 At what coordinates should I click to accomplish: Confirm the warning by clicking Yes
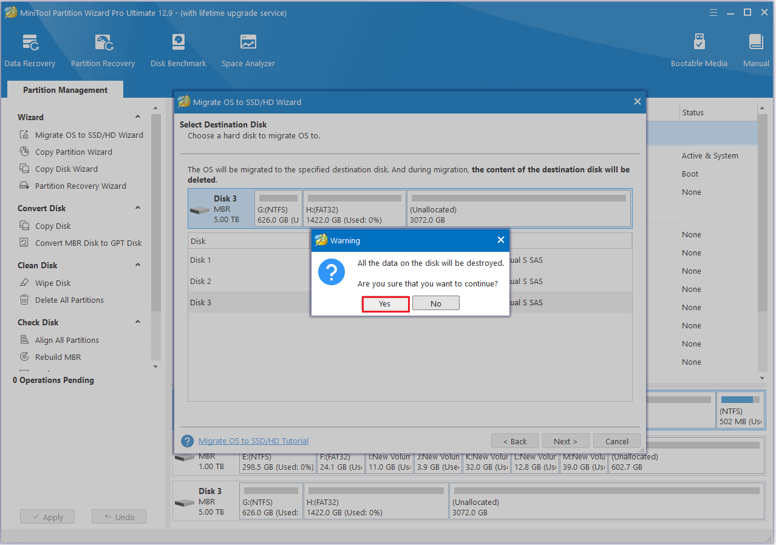385,303
